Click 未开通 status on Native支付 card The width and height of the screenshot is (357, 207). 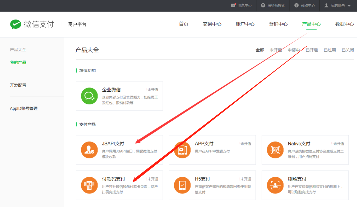(338, 144)
